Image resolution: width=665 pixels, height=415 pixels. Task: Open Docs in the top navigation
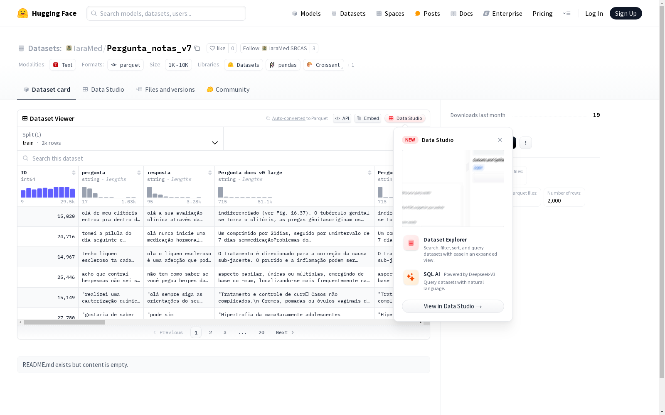pyautogui.click(x=462, y=14)
